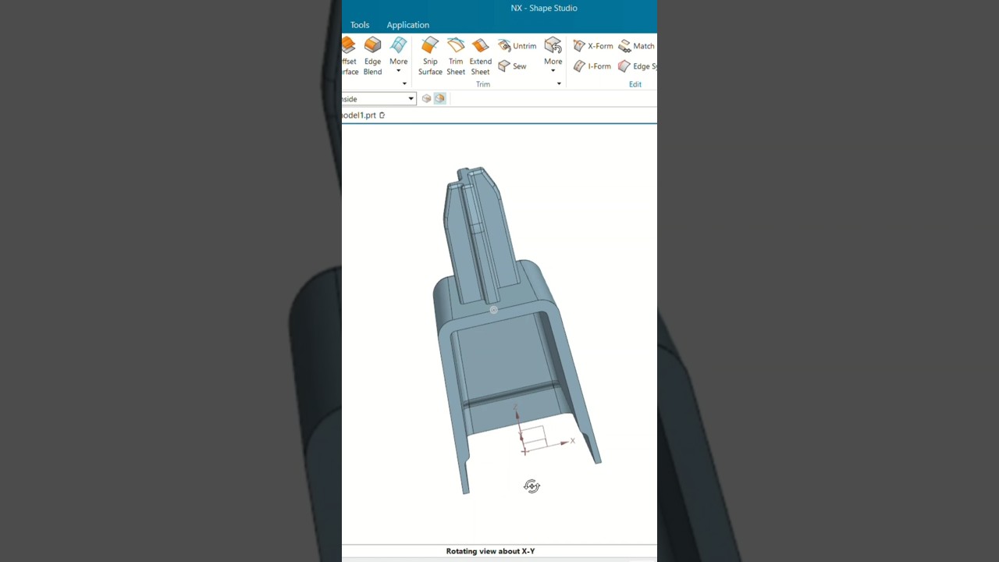
Task: Open the selection scope combo box
Action: tap(379, 98)
